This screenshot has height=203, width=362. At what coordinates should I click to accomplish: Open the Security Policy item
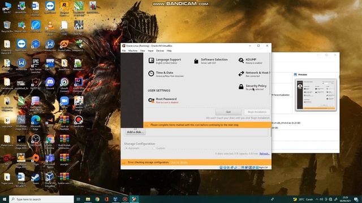click(x=252, y=87)
